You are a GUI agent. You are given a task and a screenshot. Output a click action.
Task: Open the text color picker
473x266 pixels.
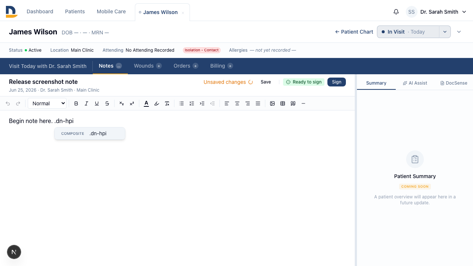click(146, 103)
